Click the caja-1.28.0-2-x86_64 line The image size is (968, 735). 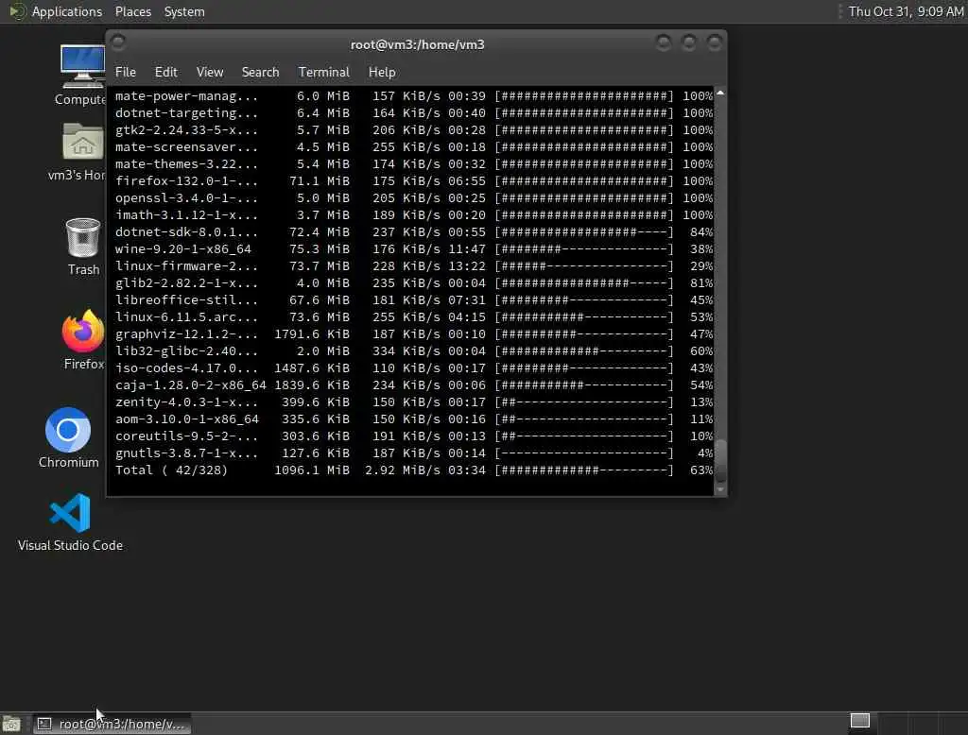pyautogui.click(x=414, y=385)
